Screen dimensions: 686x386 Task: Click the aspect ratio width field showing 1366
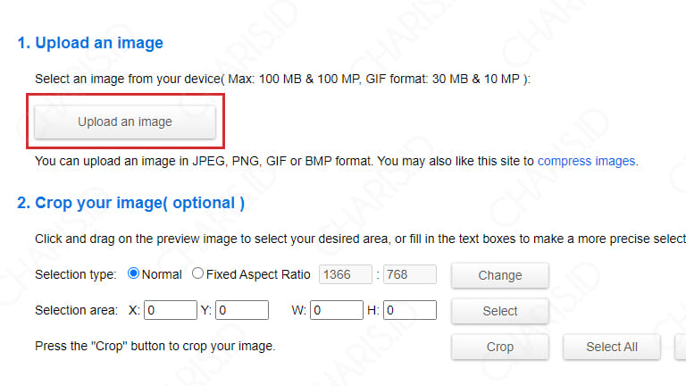point(346,274)
